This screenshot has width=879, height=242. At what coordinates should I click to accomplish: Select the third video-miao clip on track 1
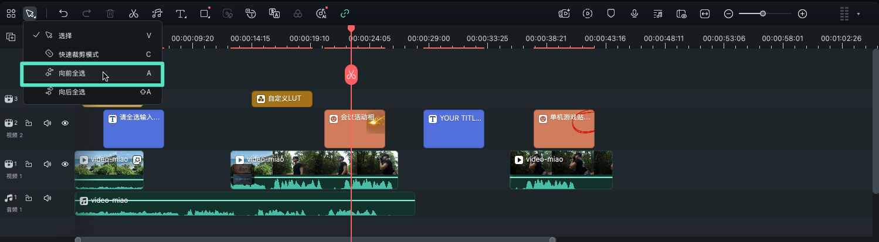[561, 170]
